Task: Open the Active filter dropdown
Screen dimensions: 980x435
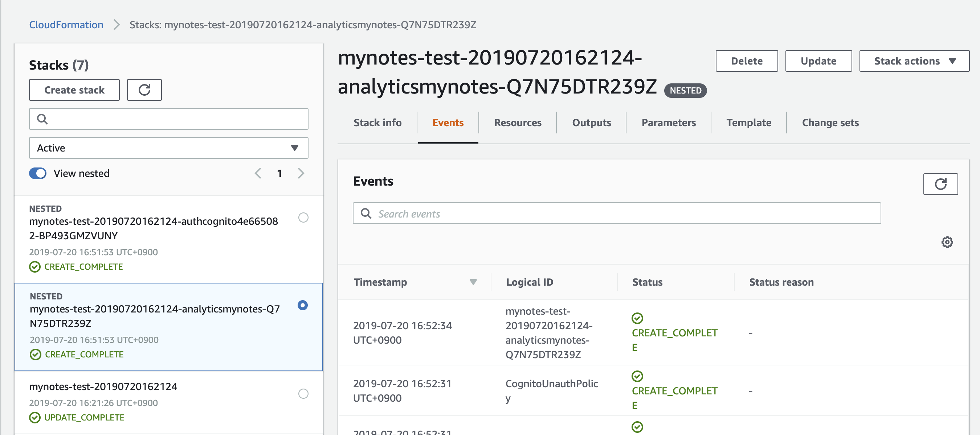Action: (168, 148)
